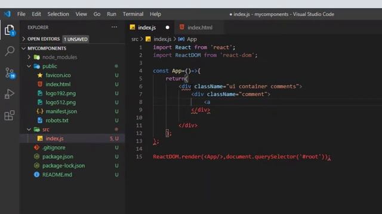Click the HTML icon beside index.html in tree
This screenshot has height=214, width=382.
40,84
